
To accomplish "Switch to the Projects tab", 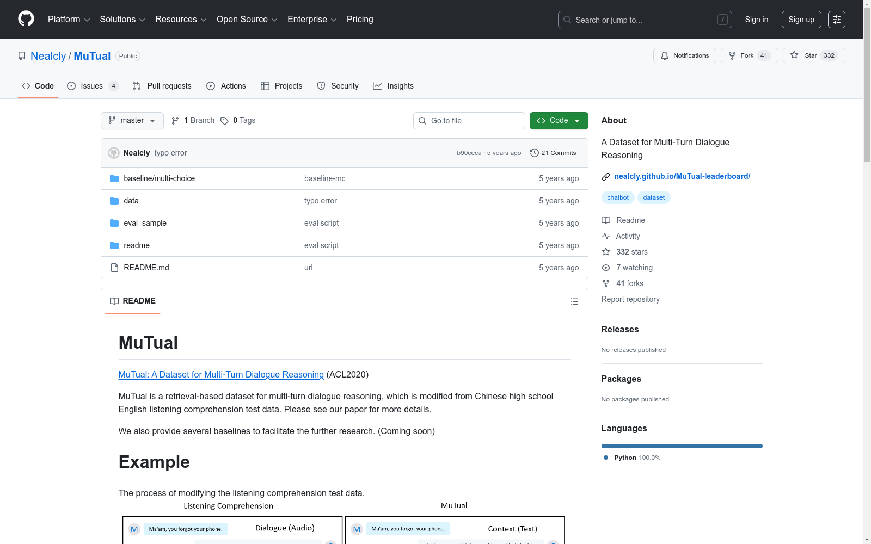I will point(281,86).
